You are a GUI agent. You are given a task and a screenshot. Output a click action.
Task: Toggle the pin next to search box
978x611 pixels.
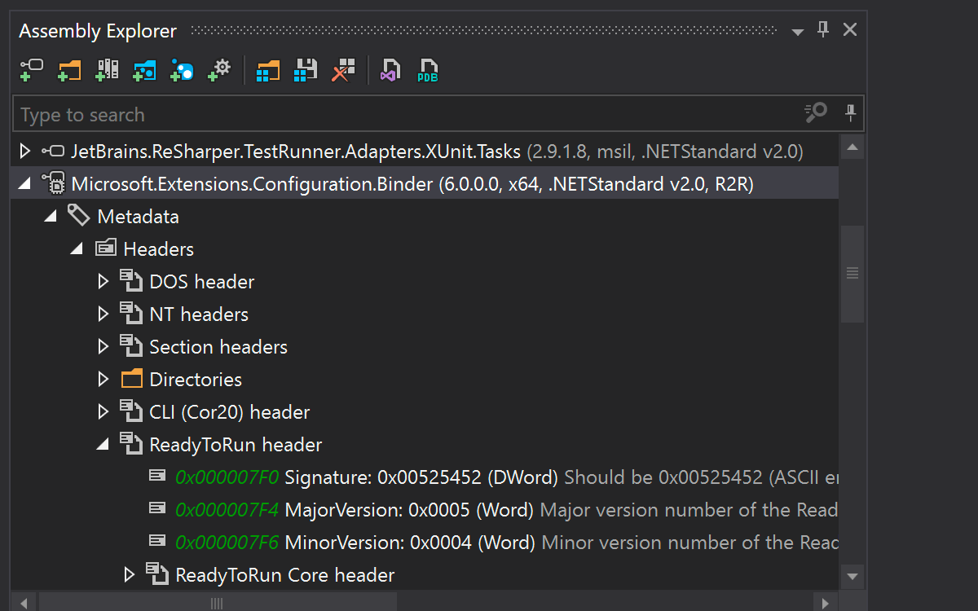pyautogui.click(x=850, y=113)
